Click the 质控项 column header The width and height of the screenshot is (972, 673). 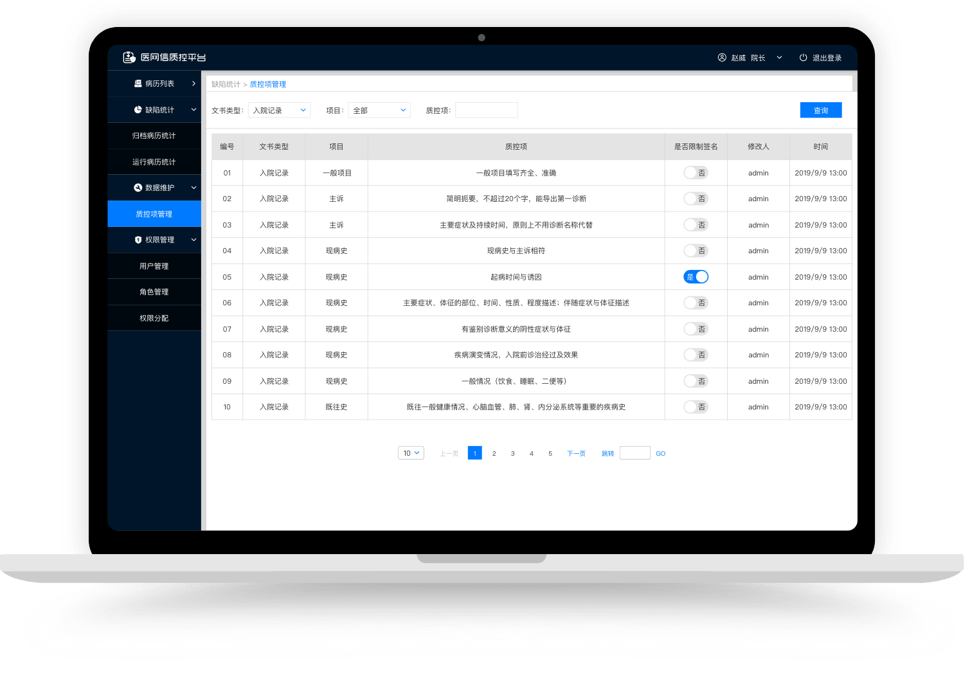pos(516,147)
